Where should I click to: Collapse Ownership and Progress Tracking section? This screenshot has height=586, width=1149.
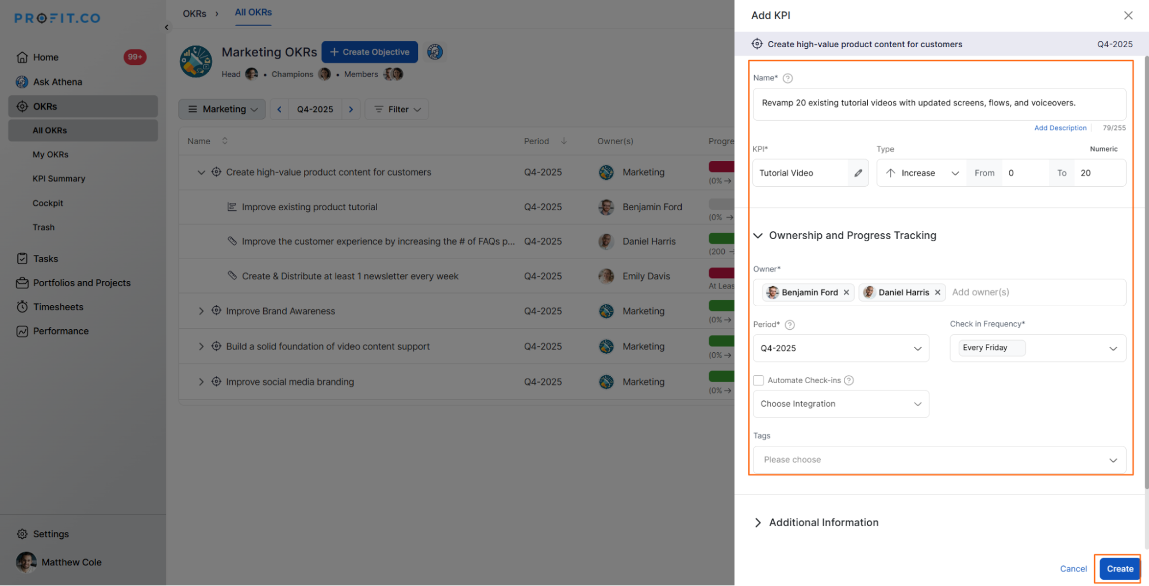[x=758, y=236]
